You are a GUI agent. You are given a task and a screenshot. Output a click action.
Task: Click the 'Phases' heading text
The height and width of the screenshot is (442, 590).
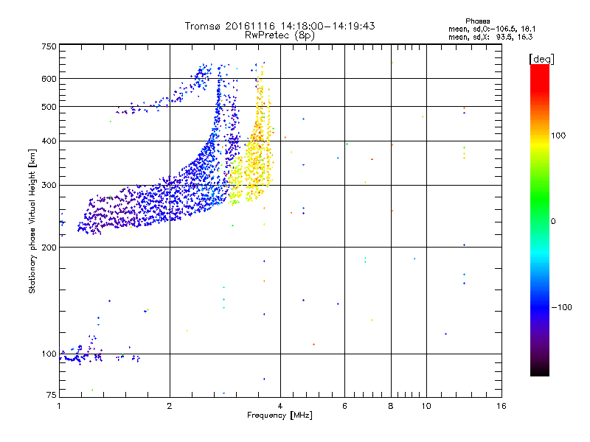click(477, 21)
